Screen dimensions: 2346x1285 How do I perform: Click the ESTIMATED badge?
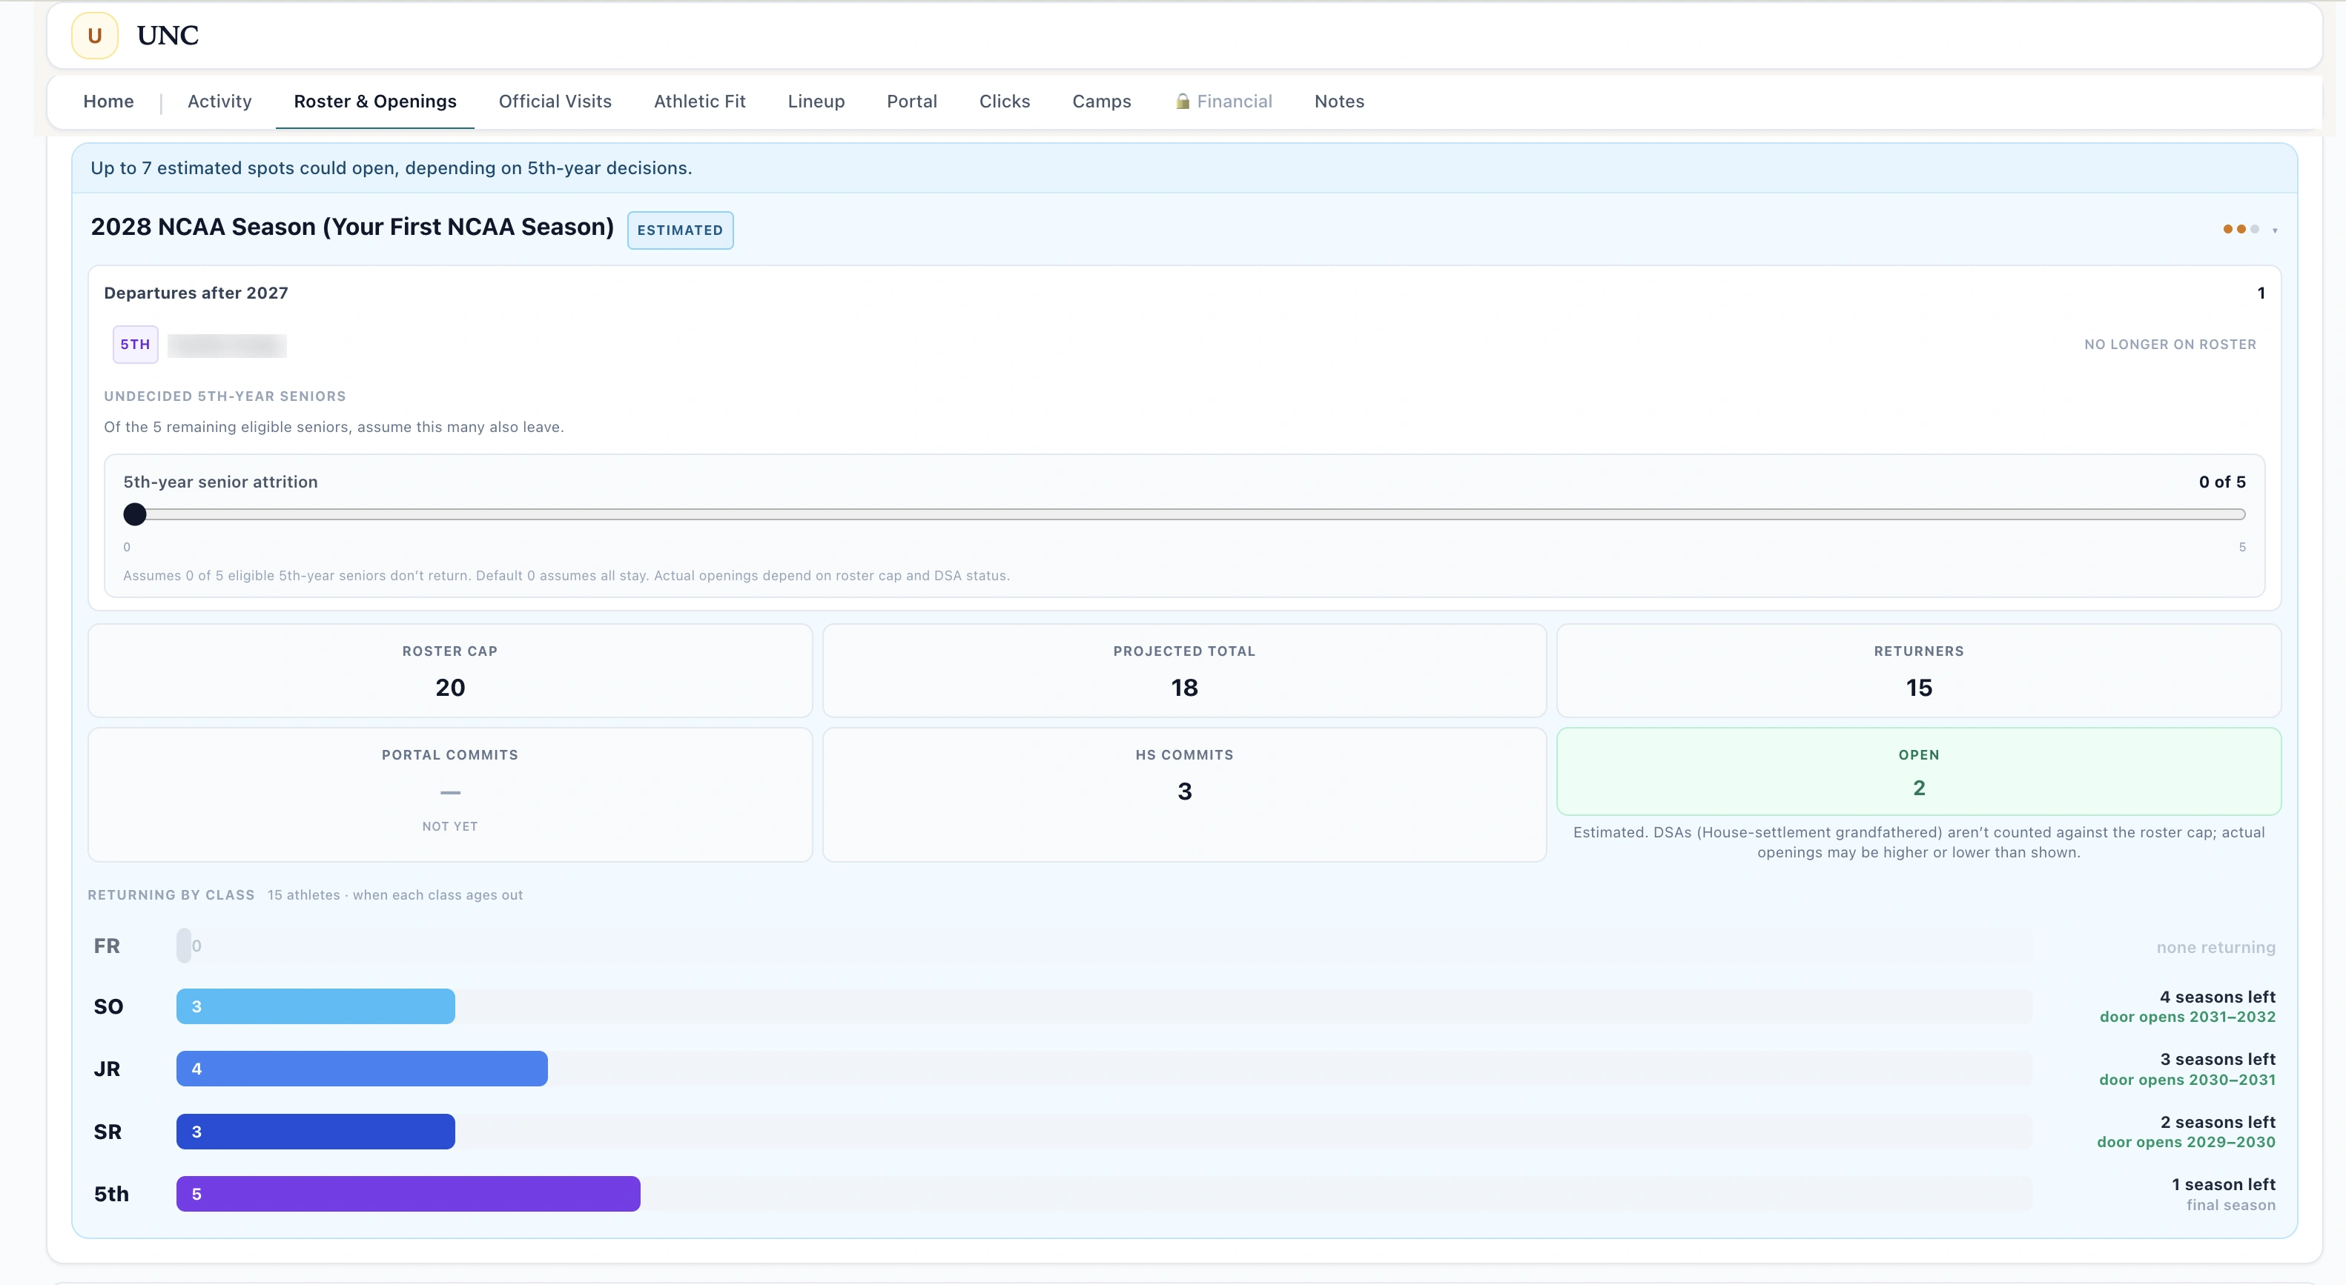pyautogui.click(x=681, y=230)
